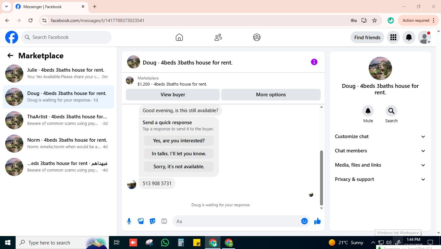Image resolution: width=441 pixels, height=249 pixels.
Task: Send quick response 'Yes, are you interested?'
Action: [x=179, y=141]
